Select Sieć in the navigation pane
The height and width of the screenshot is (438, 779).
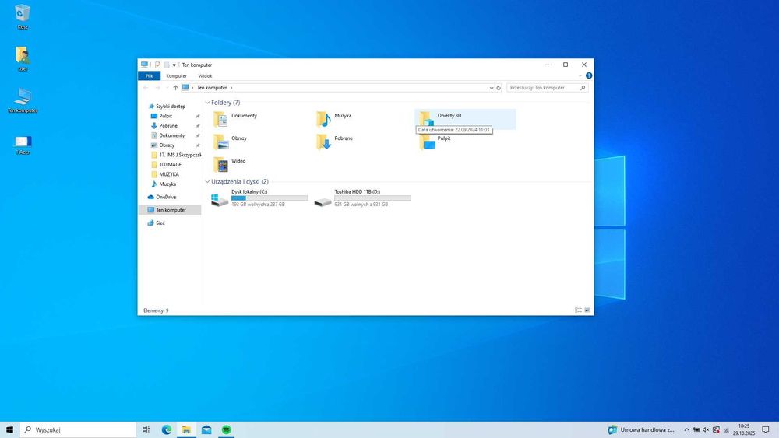click(160, 223)
